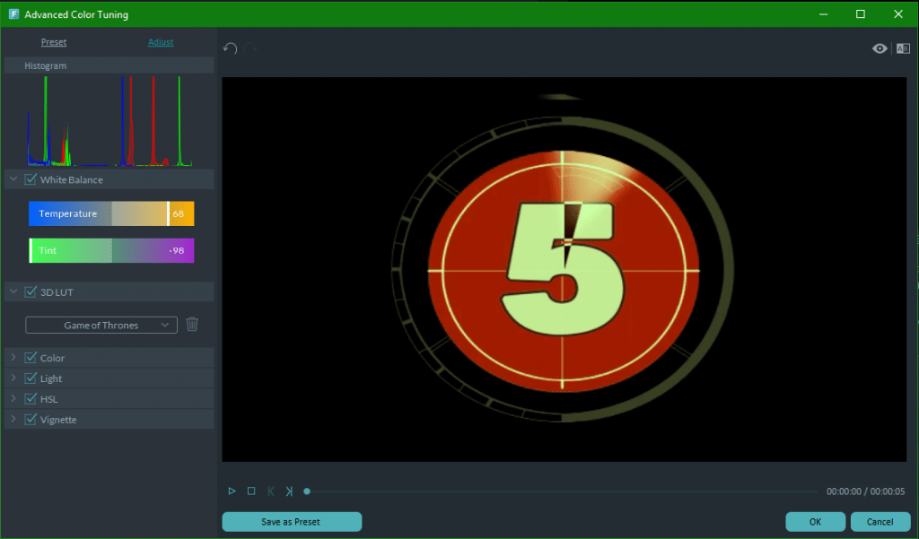Viewport: 919px width, 539px height.
Task: Confirm with the OK button
Action: coord(815,521)
